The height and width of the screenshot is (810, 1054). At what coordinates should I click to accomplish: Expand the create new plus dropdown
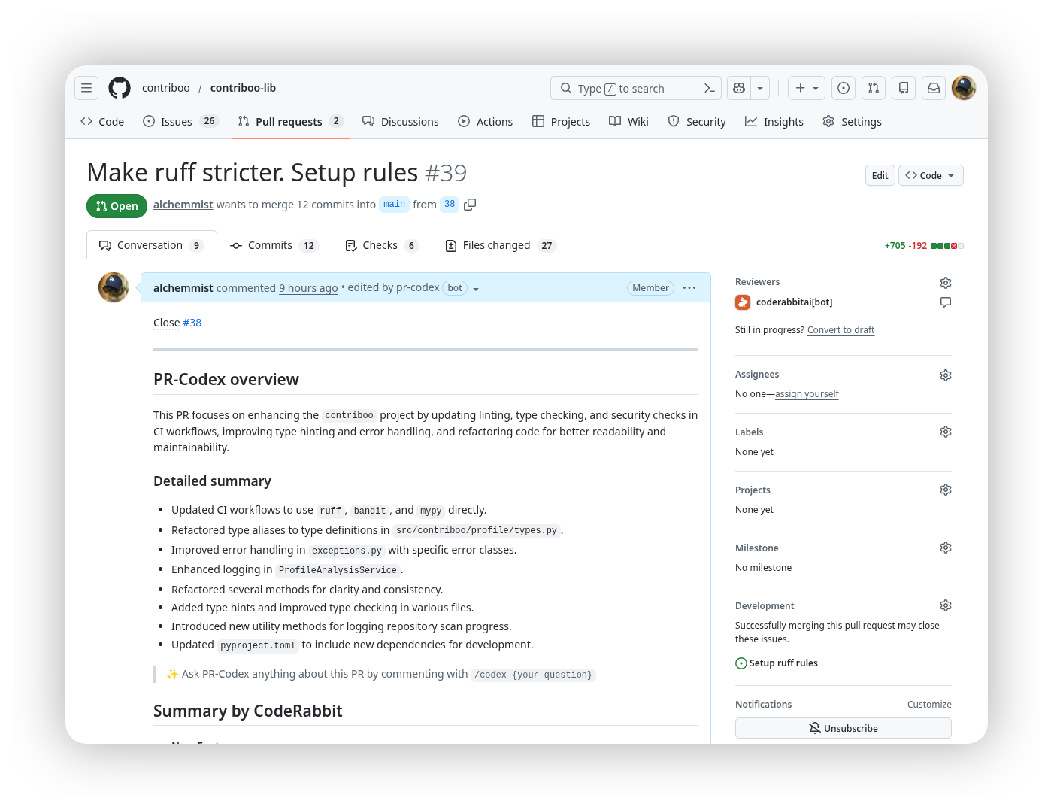[807, 88]
